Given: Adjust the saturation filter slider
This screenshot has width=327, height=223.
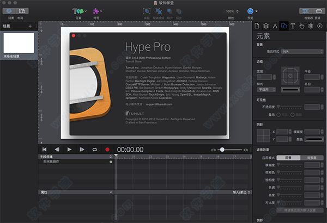Looking at the screenshot, I should tap(290, 180).
